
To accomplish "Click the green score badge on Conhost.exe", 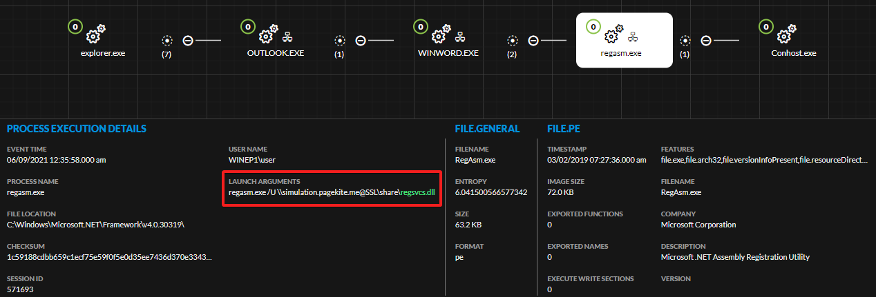I will [x=765, y=26].
